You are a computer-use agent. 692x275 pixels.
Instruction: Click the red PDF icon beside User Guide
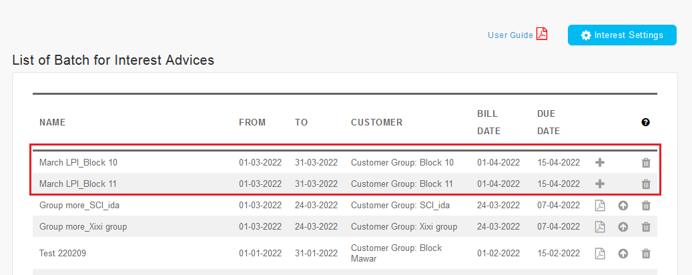(542, 35)
